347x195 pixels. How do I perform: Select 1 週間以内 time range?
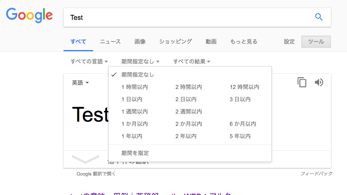click(x=135, y=111)
